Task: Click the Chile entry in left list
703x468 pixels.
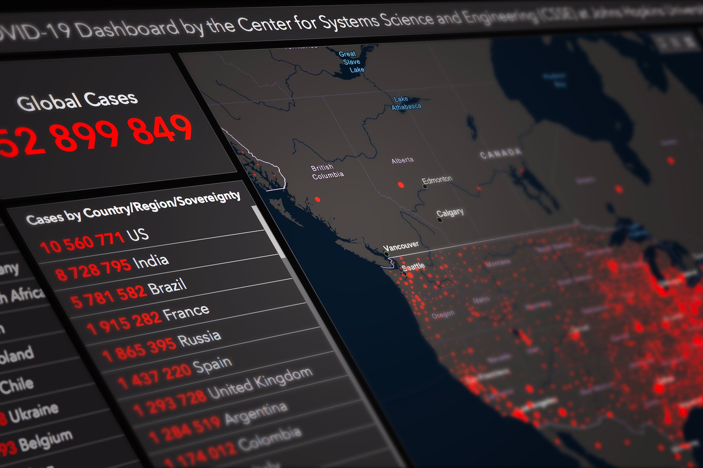Action: tap(17, 385)
